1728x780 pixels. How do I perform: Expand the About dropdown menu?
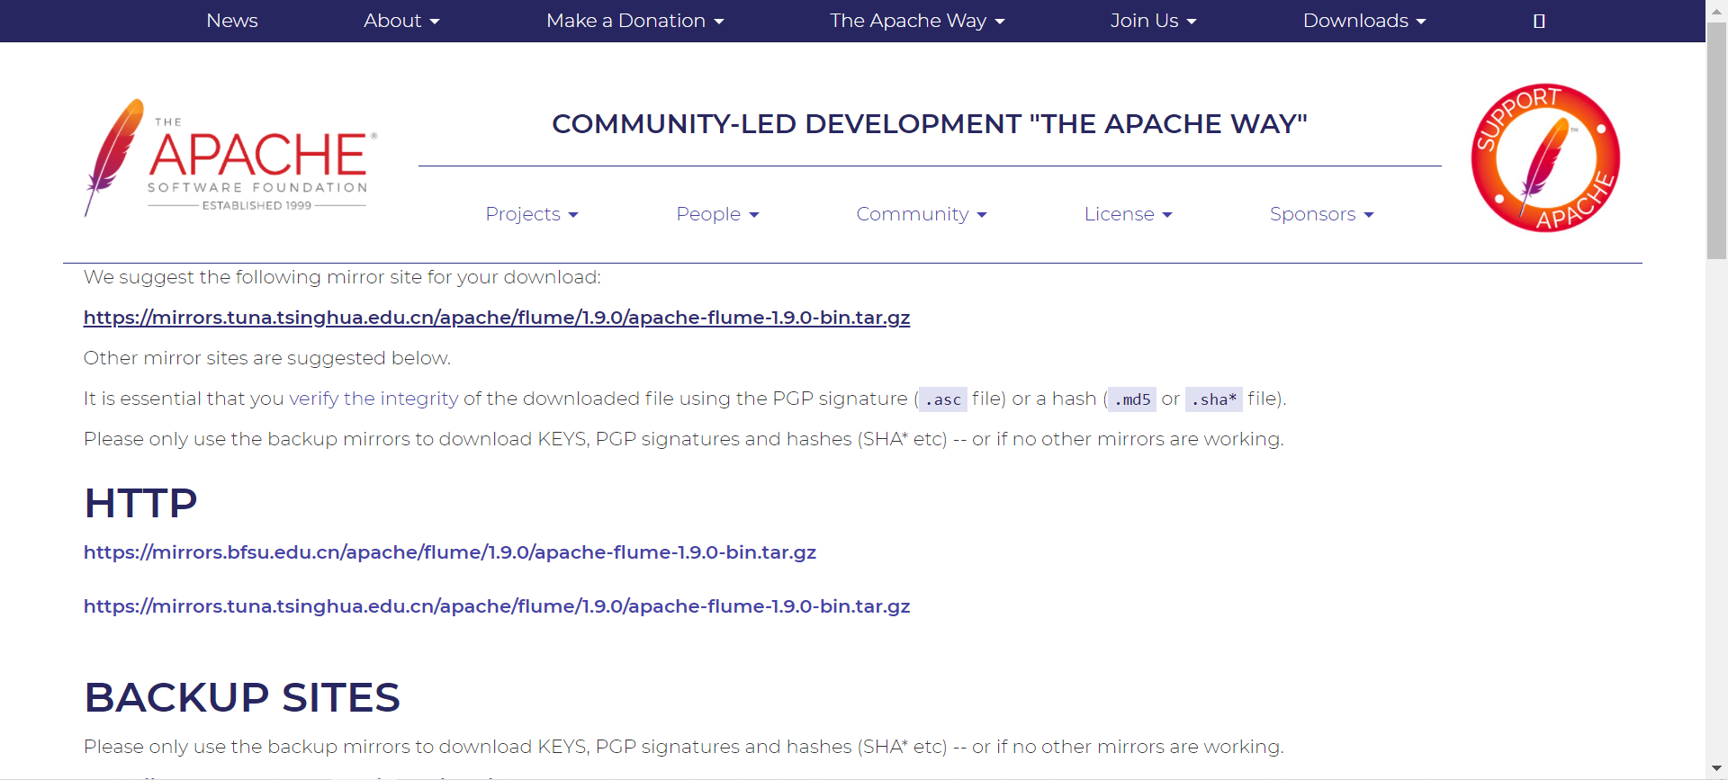point(401,21)
